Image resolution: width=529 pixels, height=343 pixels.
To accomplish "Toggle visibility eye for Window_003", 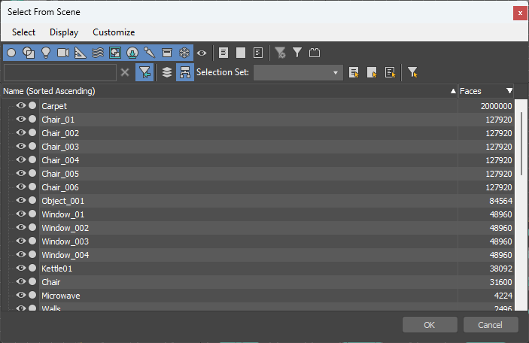I will 20,241.
